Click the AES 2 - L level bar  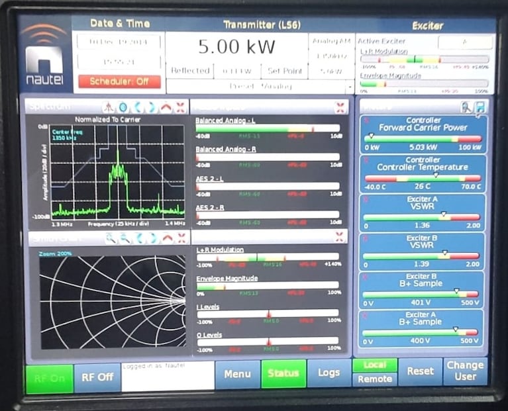(268, 187)
